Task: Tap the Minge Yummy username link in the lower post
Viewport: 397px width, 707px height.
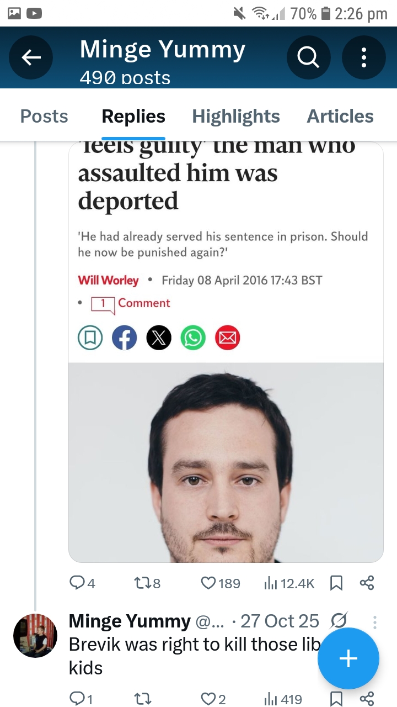Action: coord(130,621)
